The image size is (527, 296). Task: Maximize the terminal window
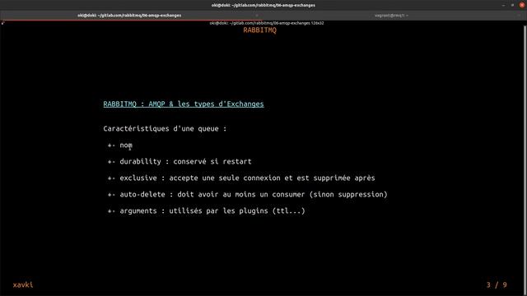[512, 5]
